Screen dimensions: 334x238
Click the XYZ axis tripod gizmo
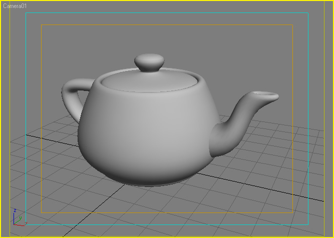click(x=20, y=218)
